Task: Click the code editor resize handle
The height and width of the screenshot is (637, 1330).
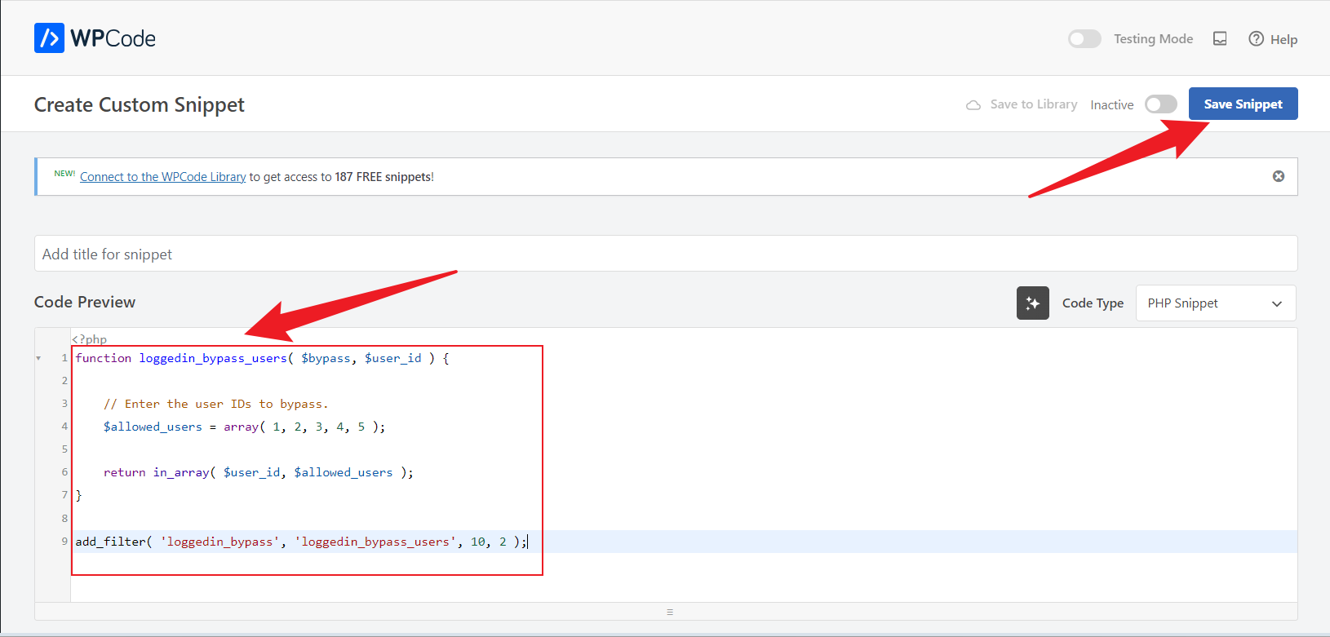Action: [670, 612]
